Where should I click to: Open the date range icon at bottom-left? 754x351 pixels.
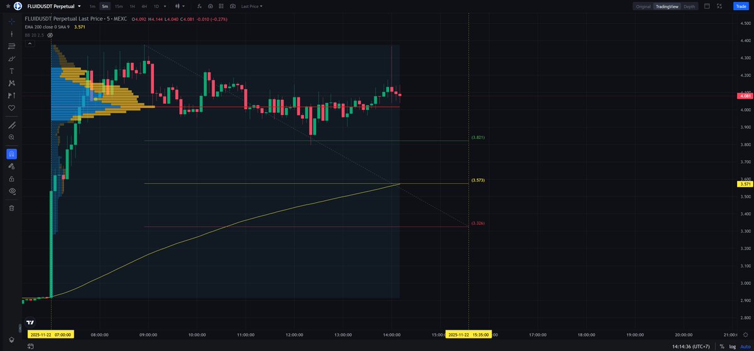pyautogui.click(x=30, y=346)
